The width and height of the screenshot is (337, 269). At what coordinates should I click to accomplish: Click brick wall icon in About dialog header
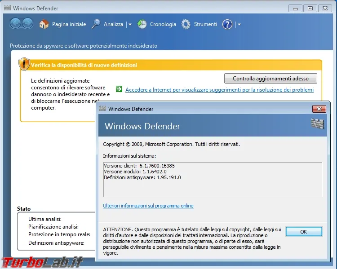tap(317, 123)
